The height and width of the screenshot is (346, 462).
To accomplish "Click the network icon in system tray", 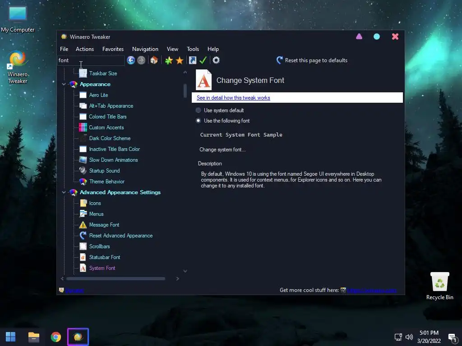I will (398, 337).
